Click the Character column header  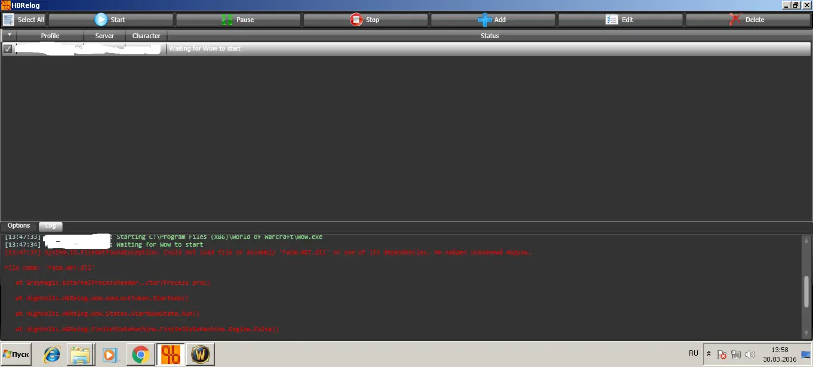pyautogui.click(x=146, y=36)
